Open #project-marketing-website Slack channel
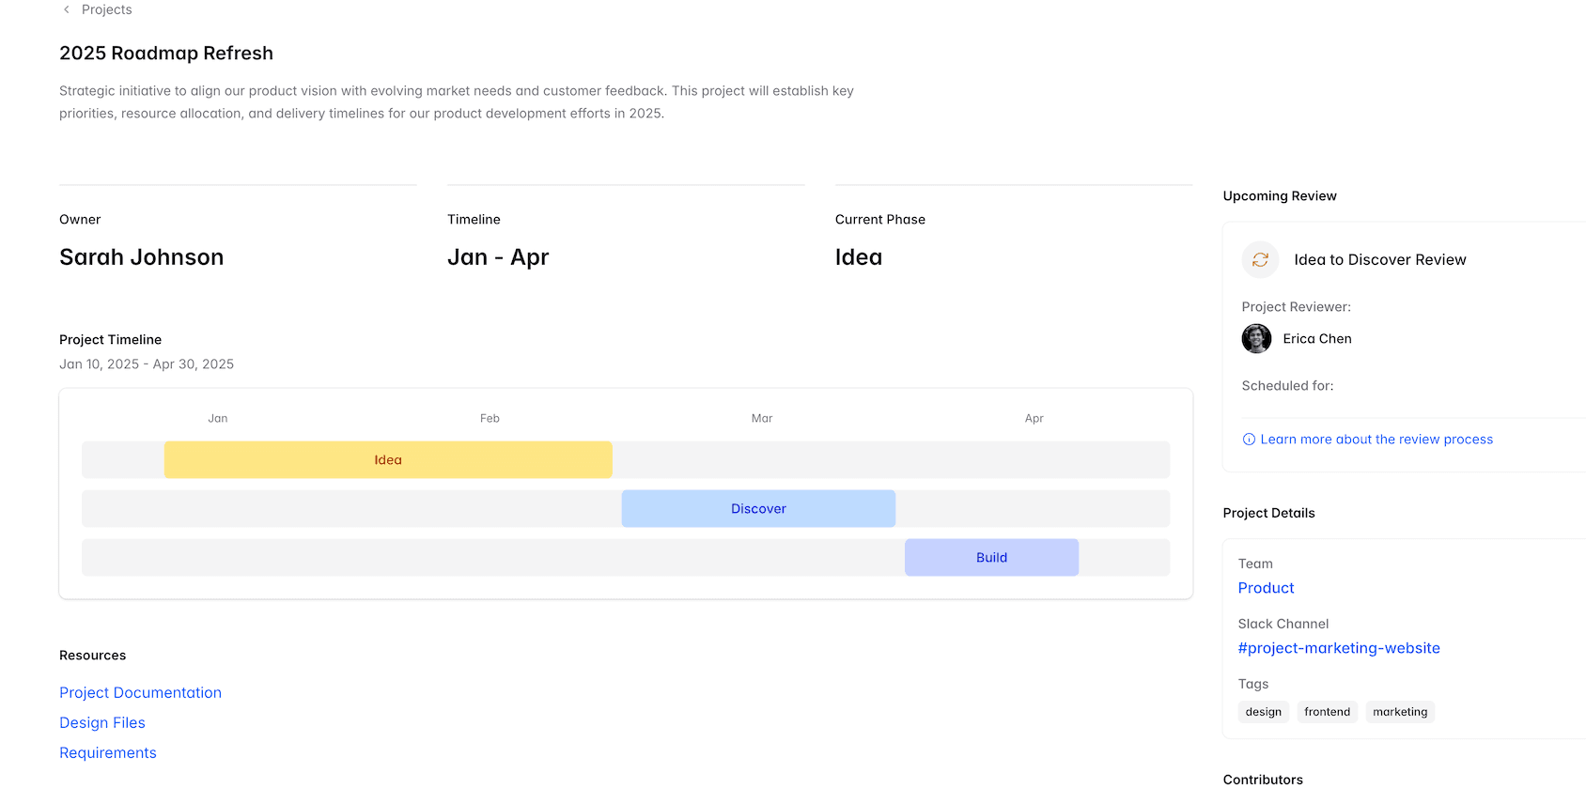The image size is (1586, 804). click(1338, 648)
